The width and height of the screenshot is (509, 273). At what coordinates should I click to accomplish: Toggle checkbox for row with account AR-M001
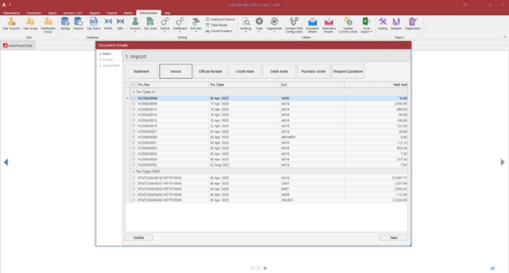(133, 137)
